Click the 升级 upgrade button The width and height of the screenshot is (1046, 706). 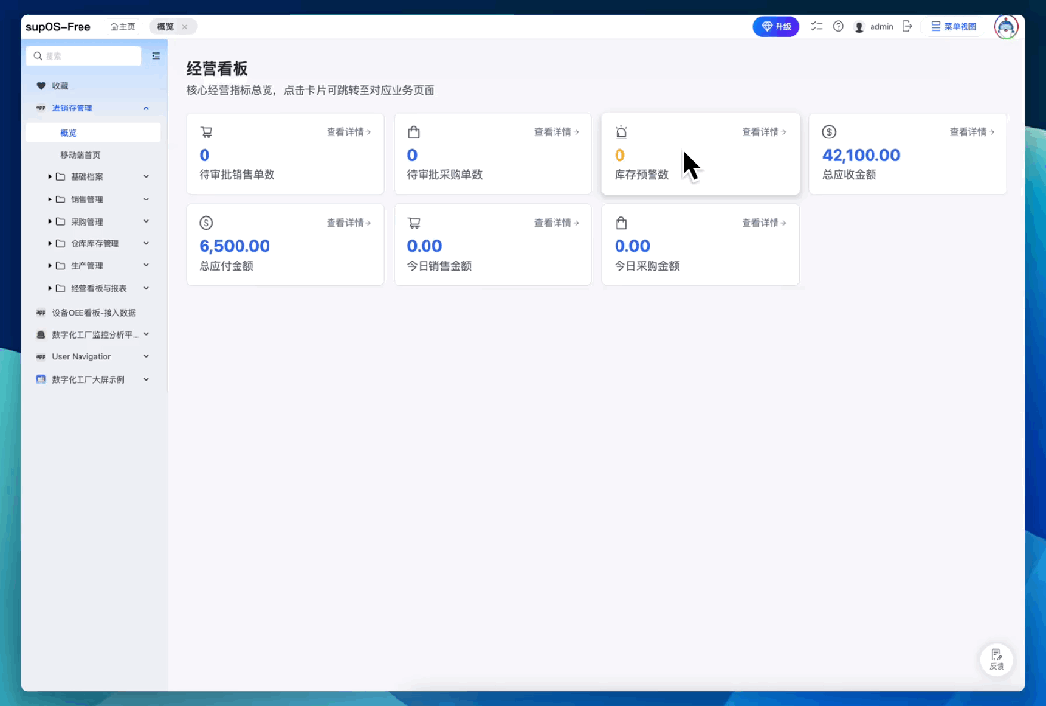pyautogui.click(x=776, y=27)
